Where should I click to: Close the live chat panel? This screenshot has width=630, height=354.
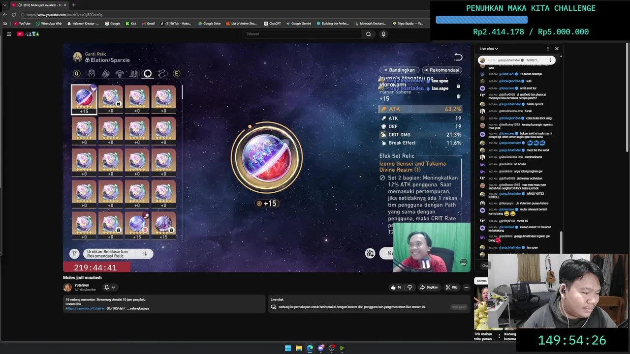click(x=557, y=49)
